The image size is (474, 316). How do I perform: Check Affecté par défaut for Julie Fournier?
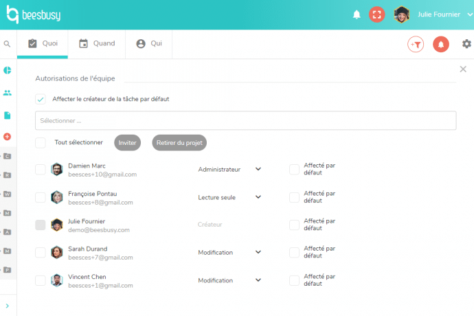coord(294,225)
